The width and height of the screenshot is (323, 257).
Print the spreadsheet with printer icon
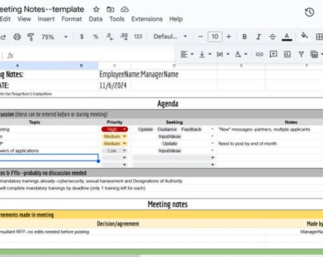[17, 37]
